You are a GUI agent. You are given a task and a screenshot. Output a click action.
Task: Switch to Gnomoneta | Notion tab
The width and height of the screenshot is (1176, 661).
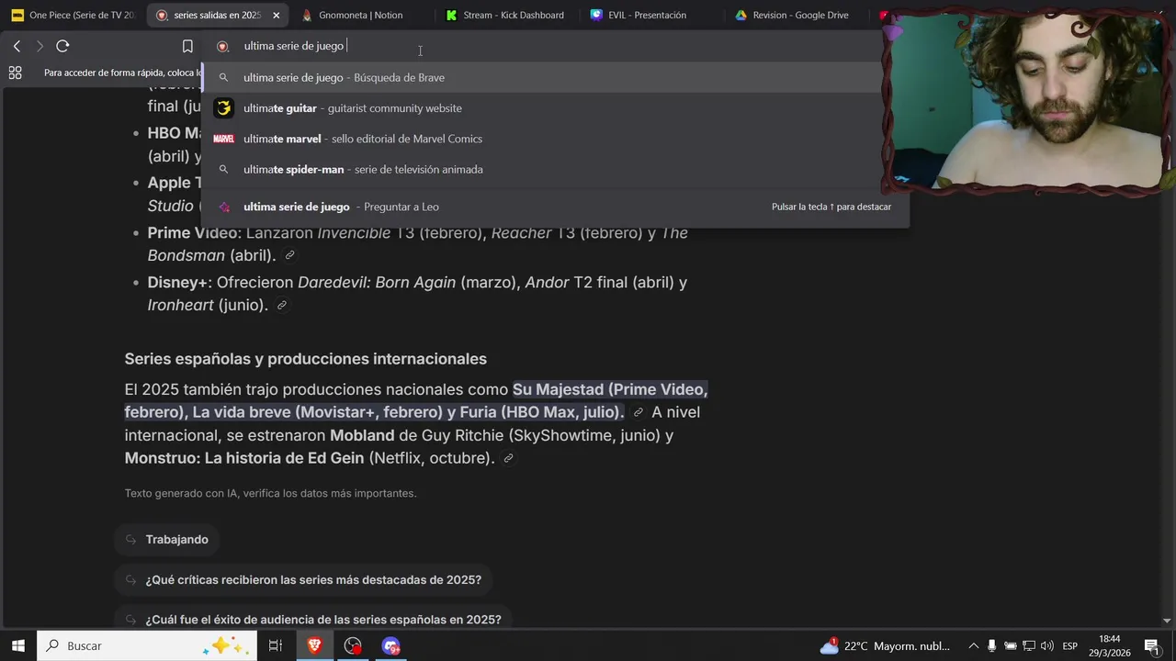[x=360, y=15]
